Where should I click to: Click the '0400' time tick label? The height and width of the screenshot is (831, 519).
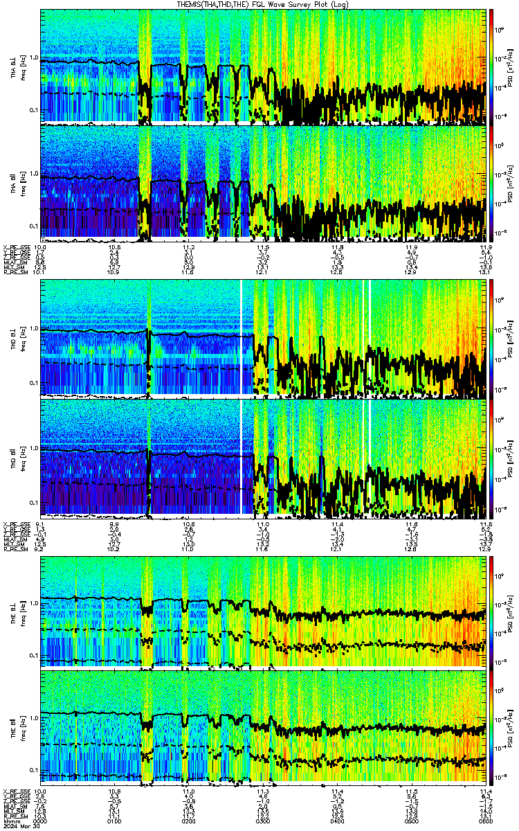pos(337,821)
